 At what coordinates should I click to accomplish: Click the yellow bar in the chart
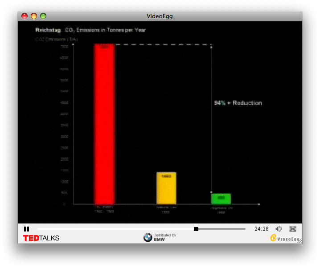pos(166,188)
